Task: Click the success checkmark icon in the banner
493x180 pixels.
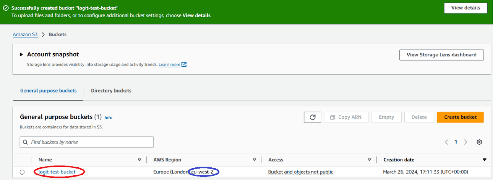Action: [x=6, y=8]
